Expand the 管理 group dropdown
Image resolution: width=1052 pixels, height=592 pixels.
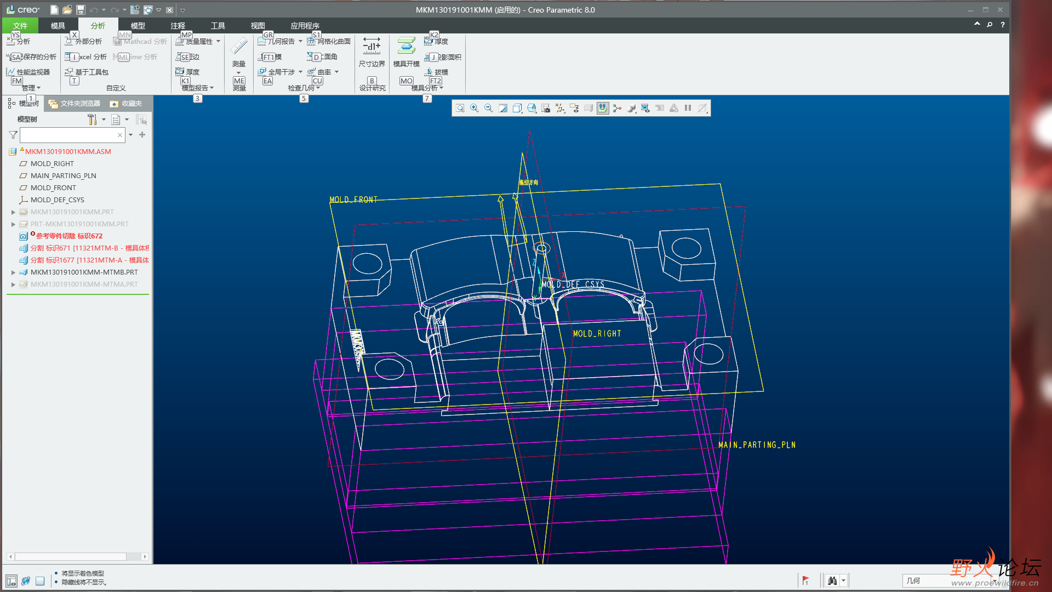pyautogui.click(x=31, y=88)
